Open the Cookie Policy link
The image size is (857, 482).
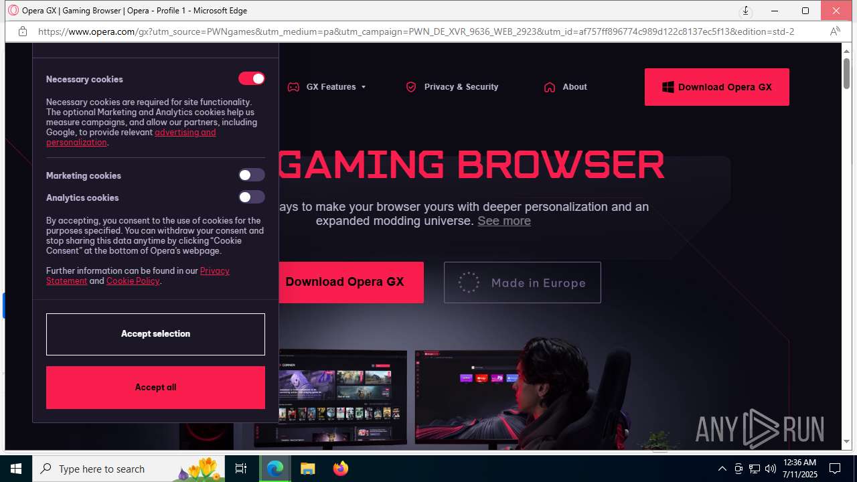[x=133, y=281]
